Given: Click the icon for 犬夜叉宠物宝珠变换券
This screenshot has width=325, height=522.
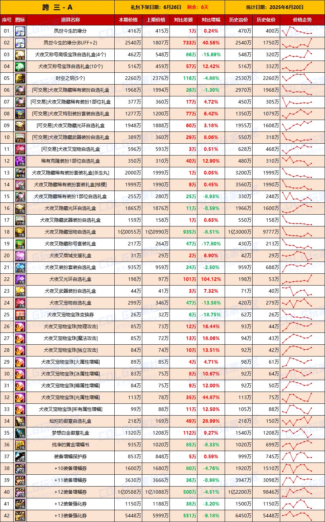Looking at the screenshot, I should coord(20,315).
